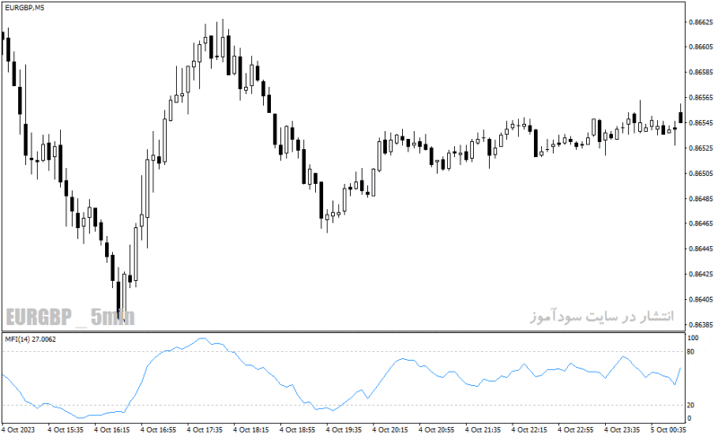This screenshot has height=438, width=718.
Task: Click the 5 Oct 00:35 time label
Action: tap(668, 430)
